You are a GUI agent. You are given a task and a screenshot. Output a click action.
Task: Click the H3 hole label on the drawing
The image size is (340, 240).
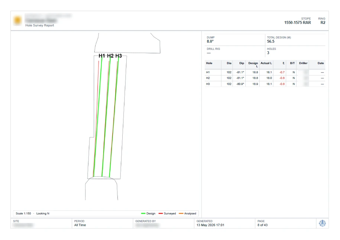coord(119,56)
